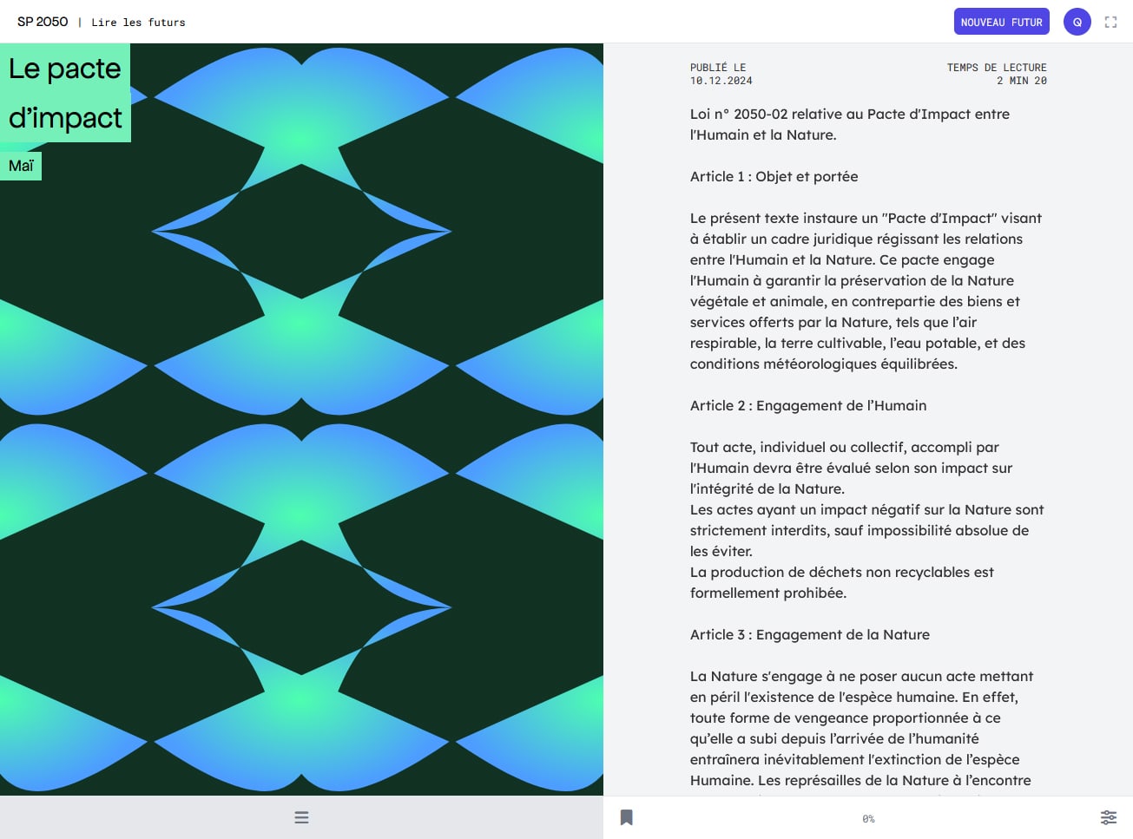
Task: Click the 'Article 3 : Engagement de la Nature' heading
Action: tap(810, 634)
